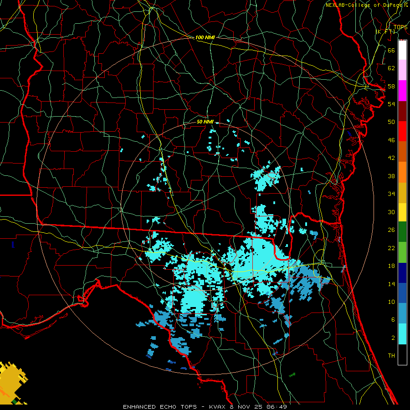Click the light blue swatch near 6

point(402,313)
